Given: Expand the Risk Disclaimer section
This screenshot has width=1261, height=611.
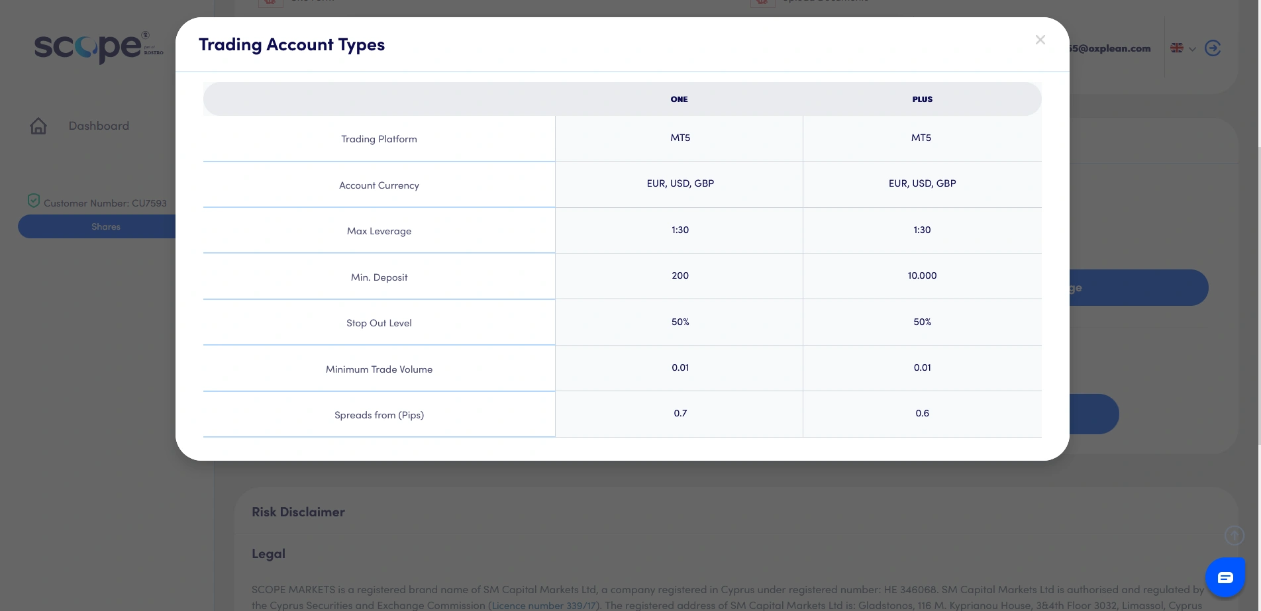Looking at the screenshot, I should [x=298, y=511].
